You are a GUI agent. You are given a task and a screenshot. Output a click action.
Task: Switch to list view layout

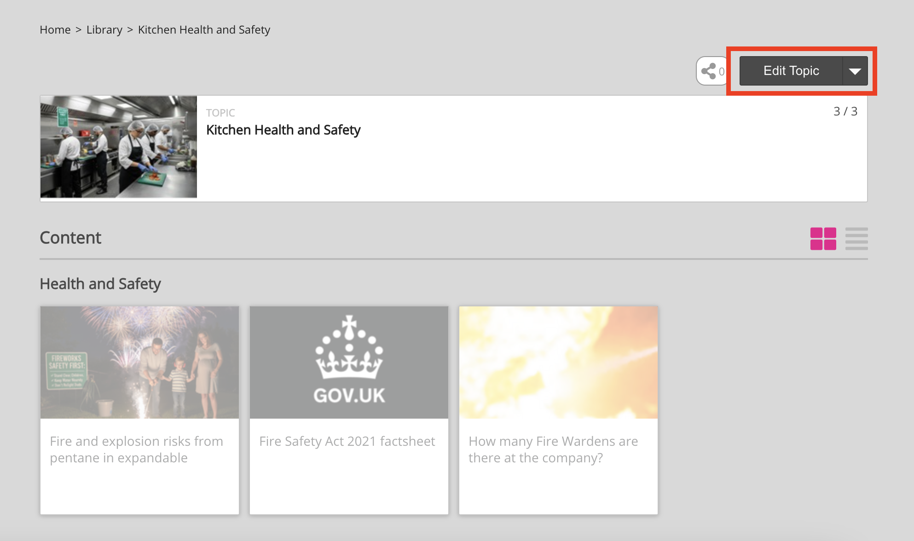point(856,239)
